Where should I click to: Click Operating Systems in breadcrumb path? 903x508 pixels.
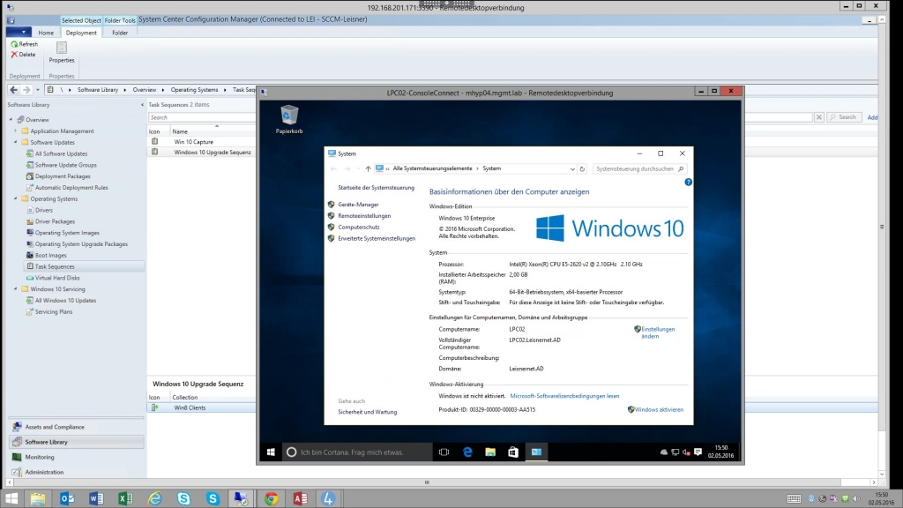tap(194, 90)
